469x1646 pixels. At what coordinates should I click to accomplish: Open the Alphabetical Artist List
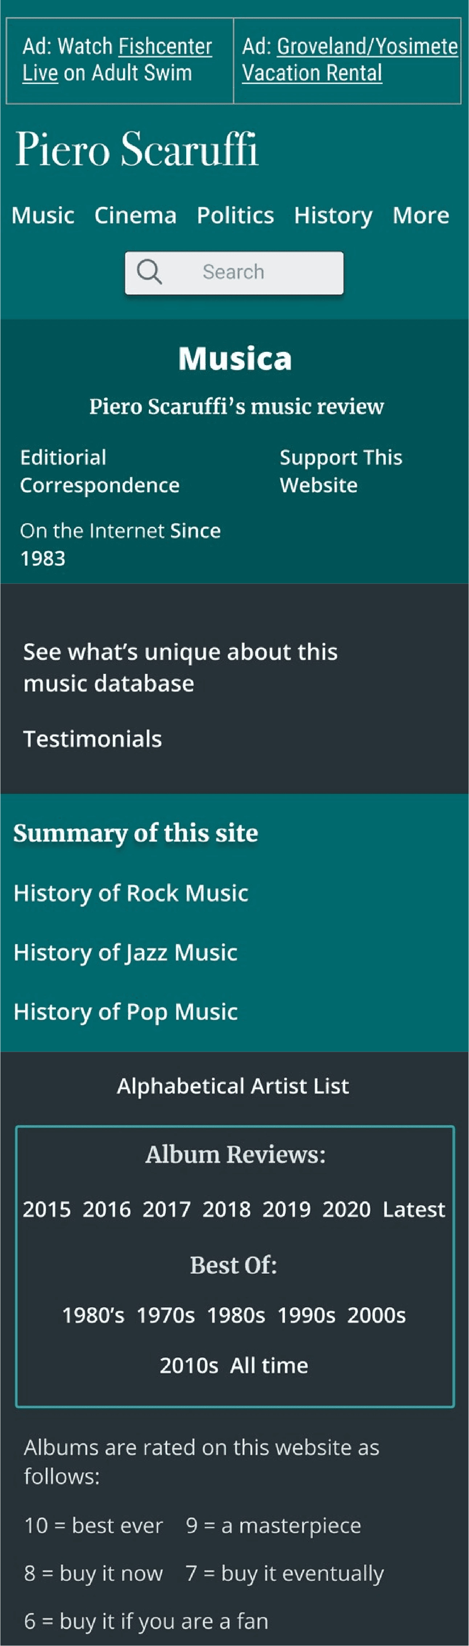click(233, 1085)
